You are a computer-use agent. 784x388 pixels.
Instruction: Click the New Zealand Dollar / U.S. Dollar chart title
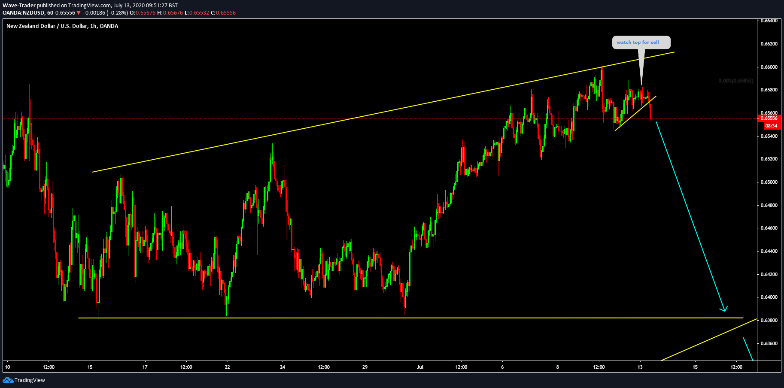tap(62, 26)
